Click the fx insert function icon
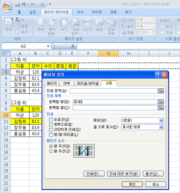This screenshot has height=193, width=180. tap(73, 46)
